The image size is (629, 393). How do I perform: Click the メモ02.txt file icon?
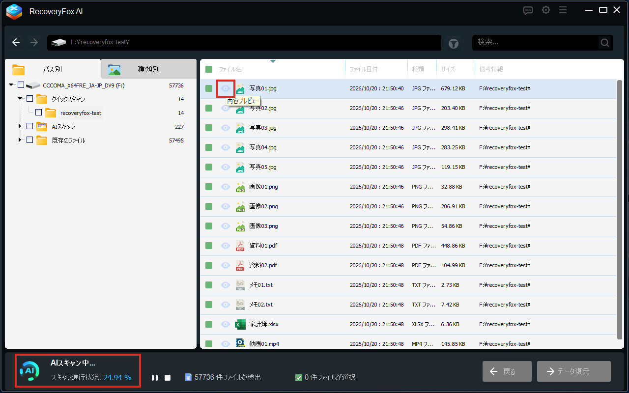pos(240,305)
